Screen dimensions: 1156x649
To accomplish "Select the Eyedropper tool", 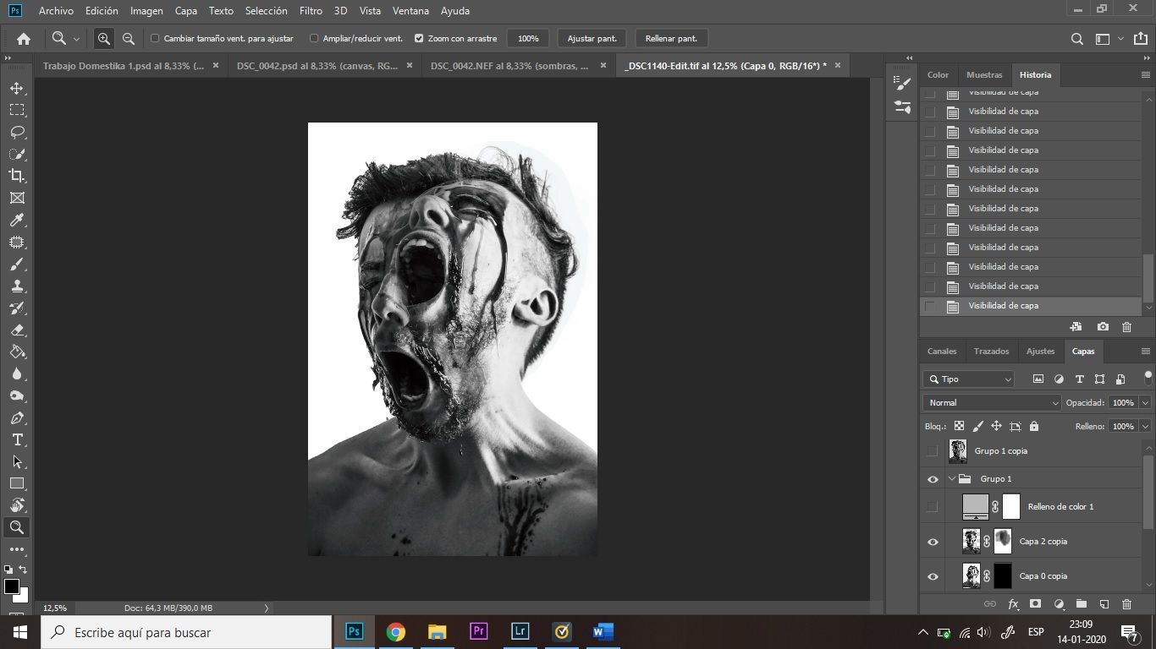I will (17, 221).
